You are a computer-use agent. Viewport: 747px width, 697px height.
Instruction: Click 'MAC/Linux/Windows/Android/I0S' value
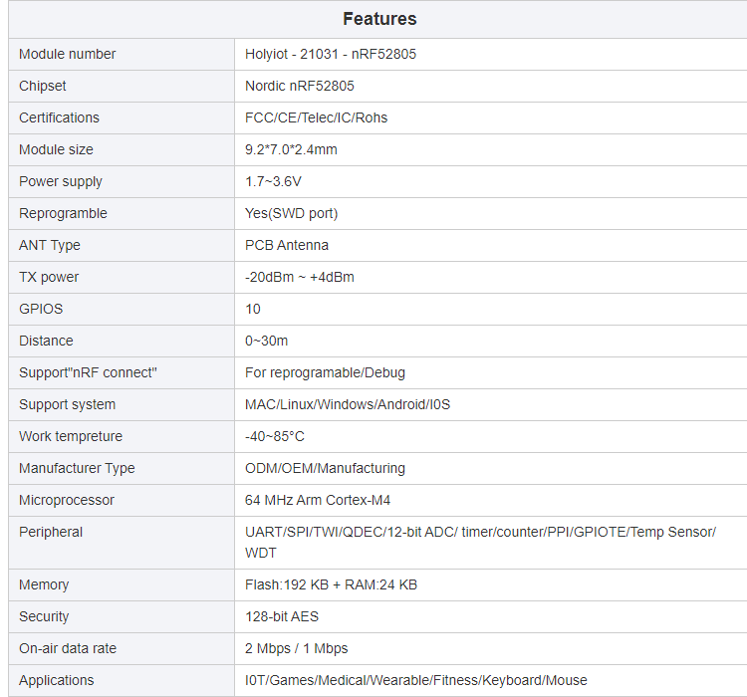coord(348,404)
